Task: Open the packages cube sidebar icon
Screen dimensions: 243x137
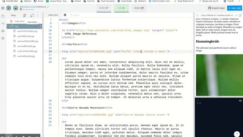Action: click(x=3, y=31)
